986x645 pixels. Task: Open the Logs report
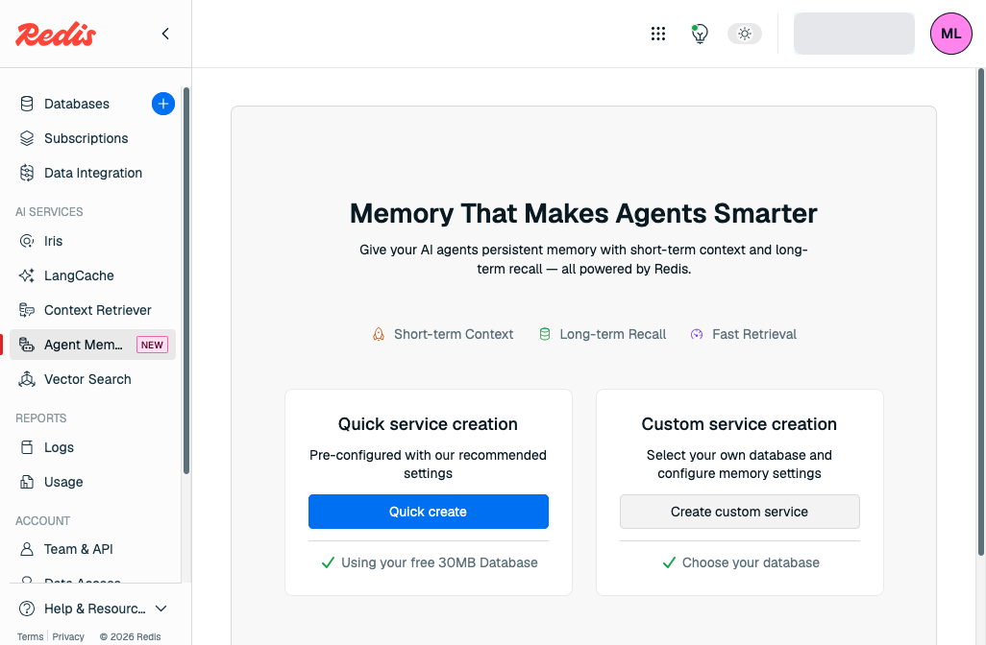click(x=60, y=447)
